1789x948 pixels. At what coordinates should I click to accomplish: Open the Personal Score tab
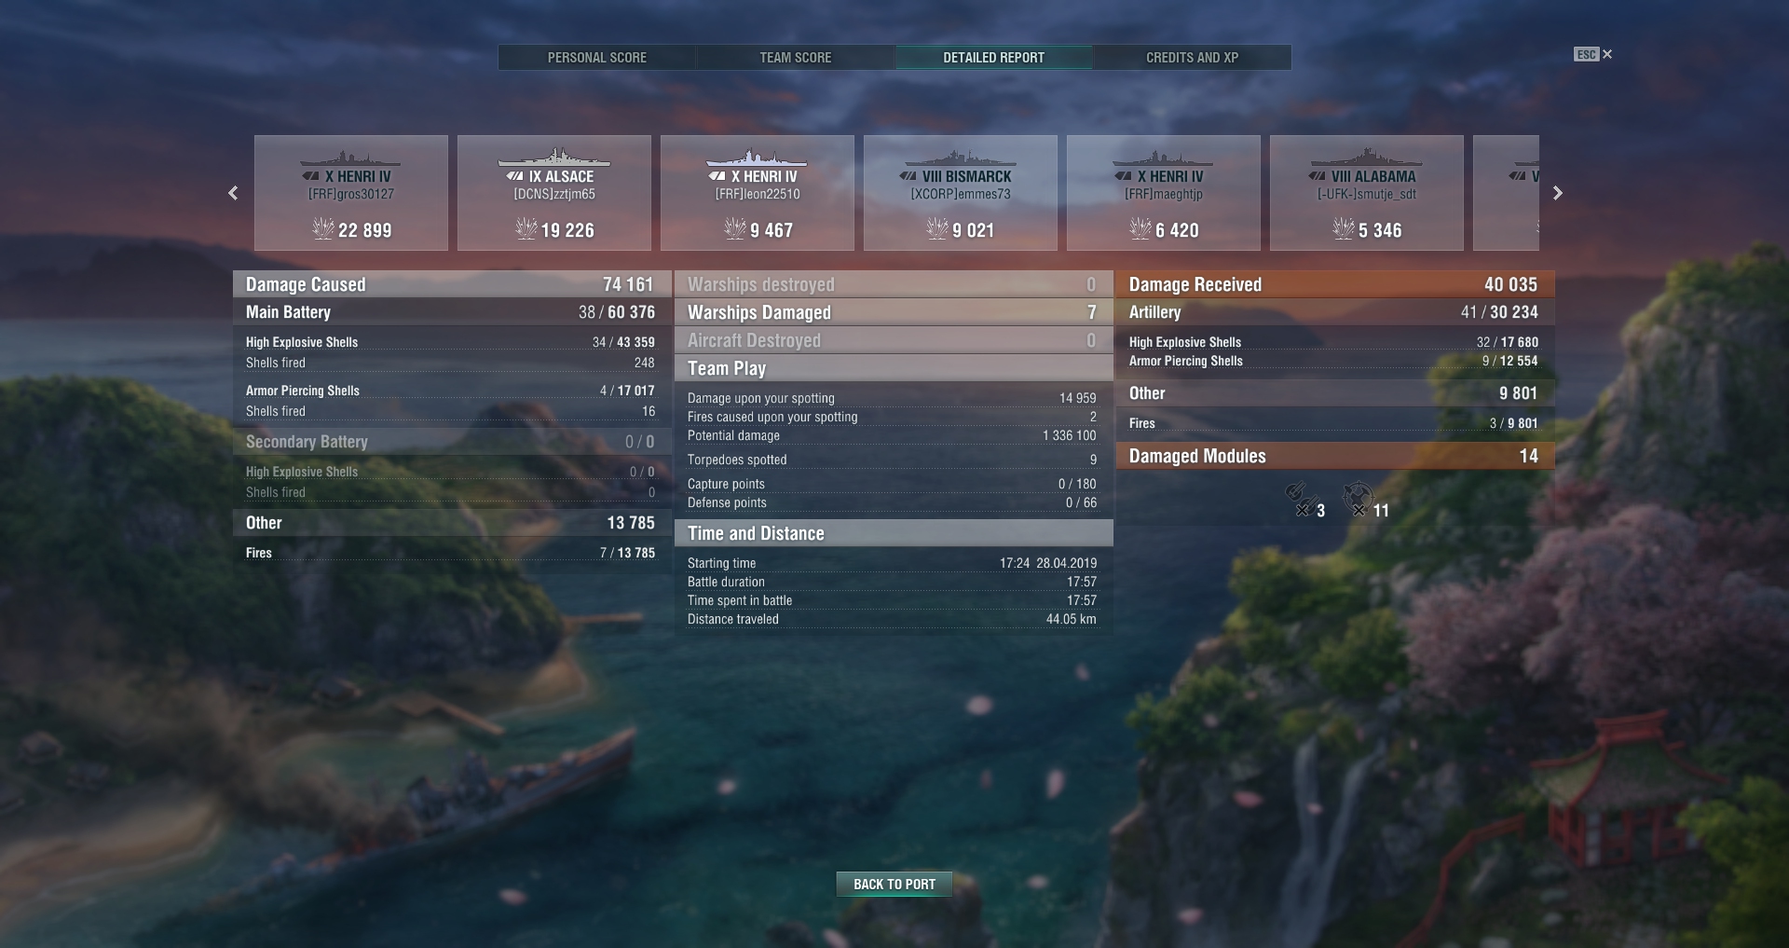(597, 58)
